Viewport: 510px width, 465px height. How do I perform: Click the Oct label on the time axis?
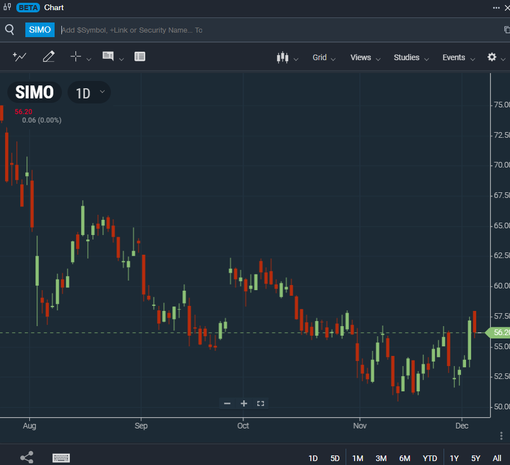(243, 426)
